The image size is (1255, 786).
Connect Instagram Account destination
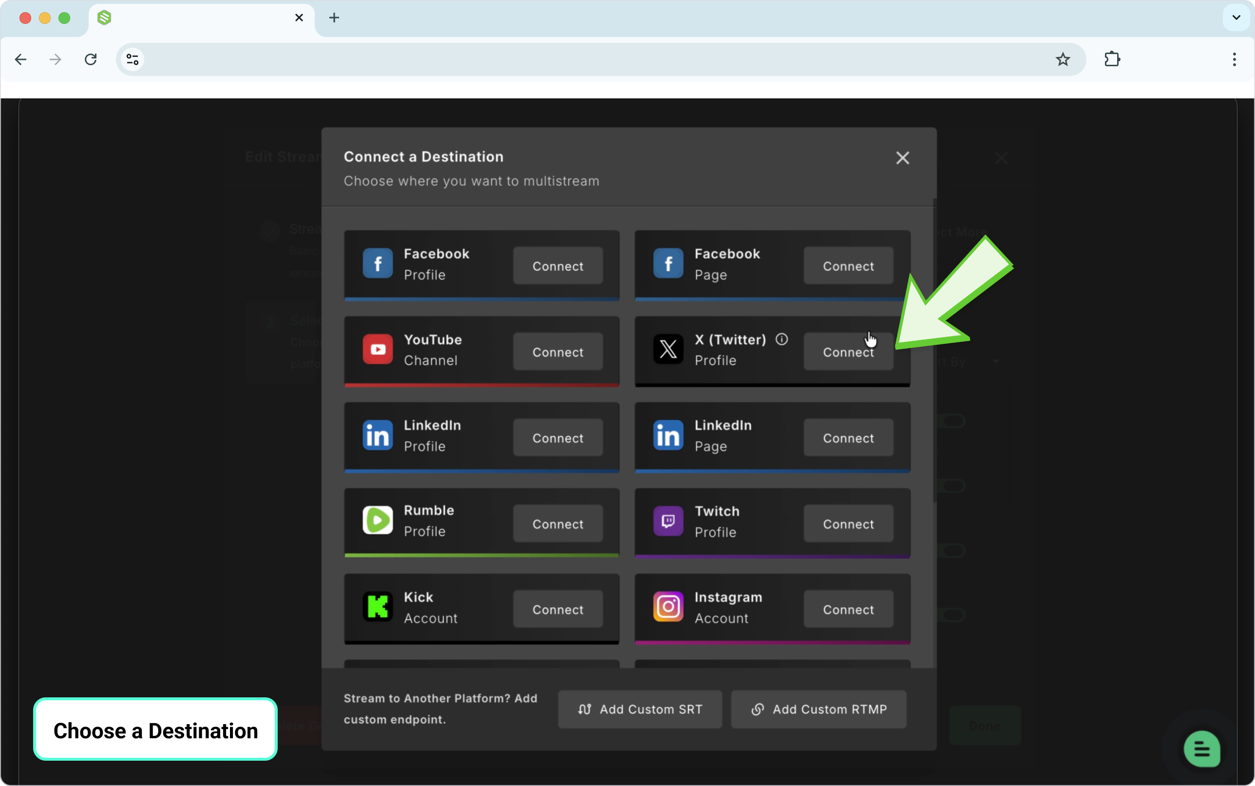point(848,609)
